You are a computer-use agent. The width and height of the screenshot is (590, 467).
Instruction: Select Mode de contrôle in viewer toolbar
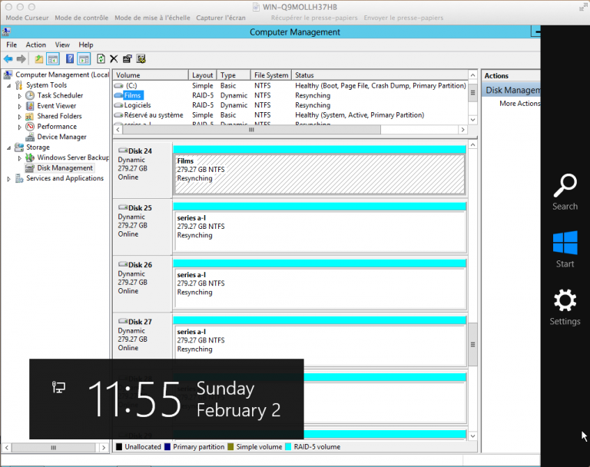pyautogui.click(x=81, y=18)
